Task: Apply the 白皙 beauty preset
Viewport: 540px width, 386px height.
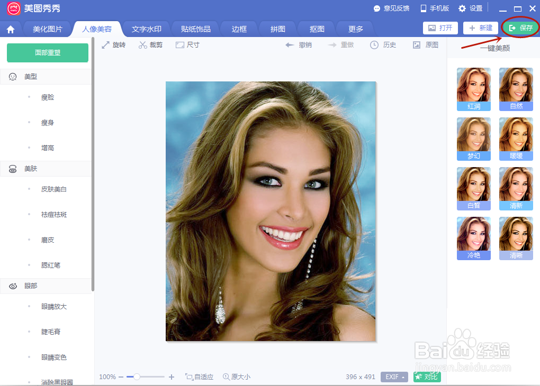Action: click(473, 189)
